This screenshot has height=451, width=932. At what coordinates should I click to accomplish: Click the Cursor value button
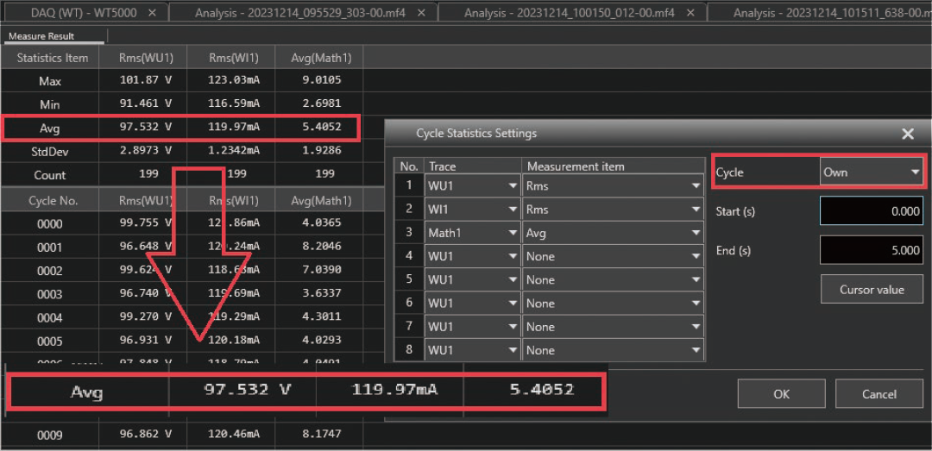coord(872,290)
